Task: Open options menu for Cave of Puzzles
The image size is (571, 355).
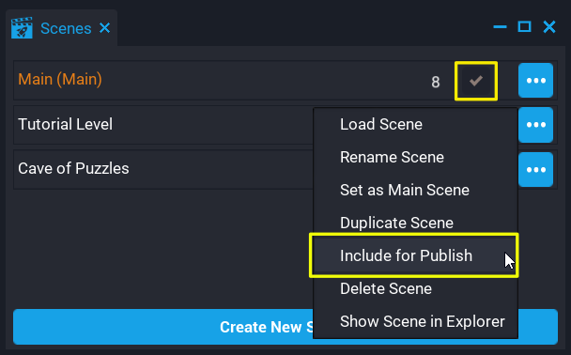Action: (535, 170)
